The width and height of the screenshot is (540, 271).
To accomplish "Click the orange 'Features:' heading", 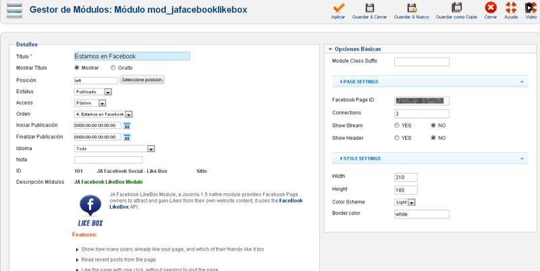I will [84, 235].
